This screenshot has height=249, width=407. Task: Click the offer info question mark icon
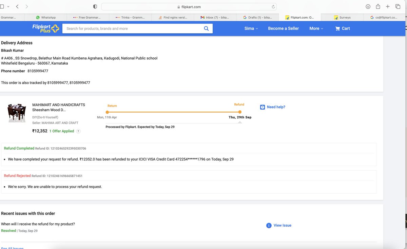click(78, 131)
